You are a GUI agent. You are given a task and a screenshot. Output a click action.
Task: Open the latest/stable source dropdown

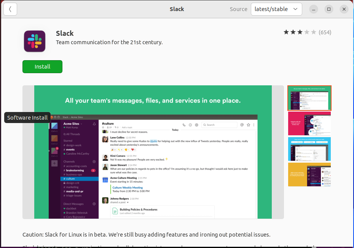[x=276, y=9]
